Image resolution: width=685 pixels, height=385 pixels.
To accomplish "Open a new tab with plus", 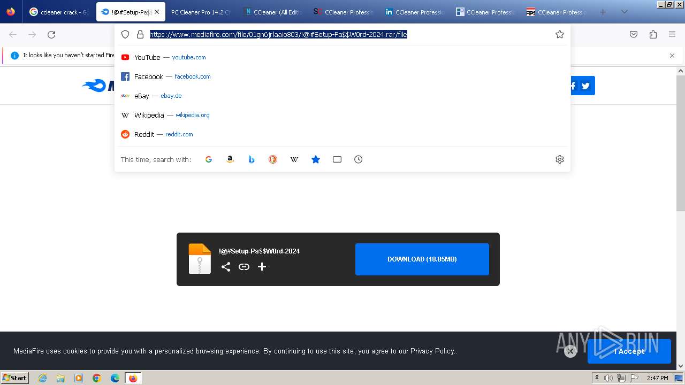I will [x=603, y=12].
